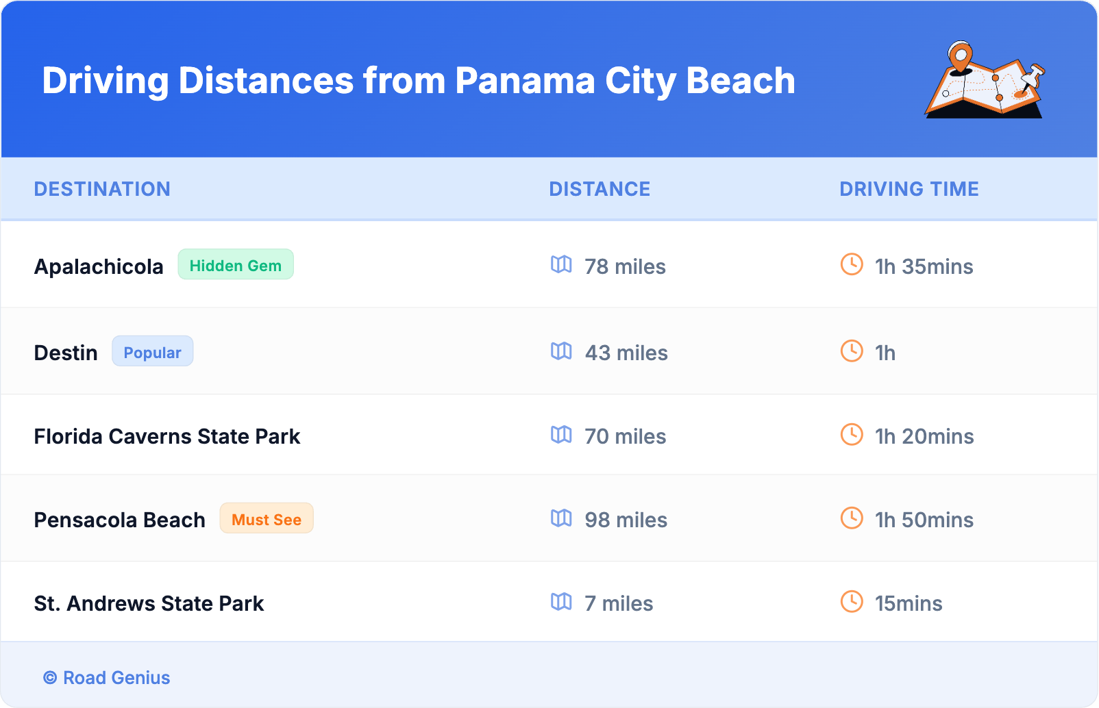Image resolution: width=1099 pixels, height=708 pixels.
Task: Click the map icon beside 98 miles
Action: pyautogui.click(x=561, y=518)
